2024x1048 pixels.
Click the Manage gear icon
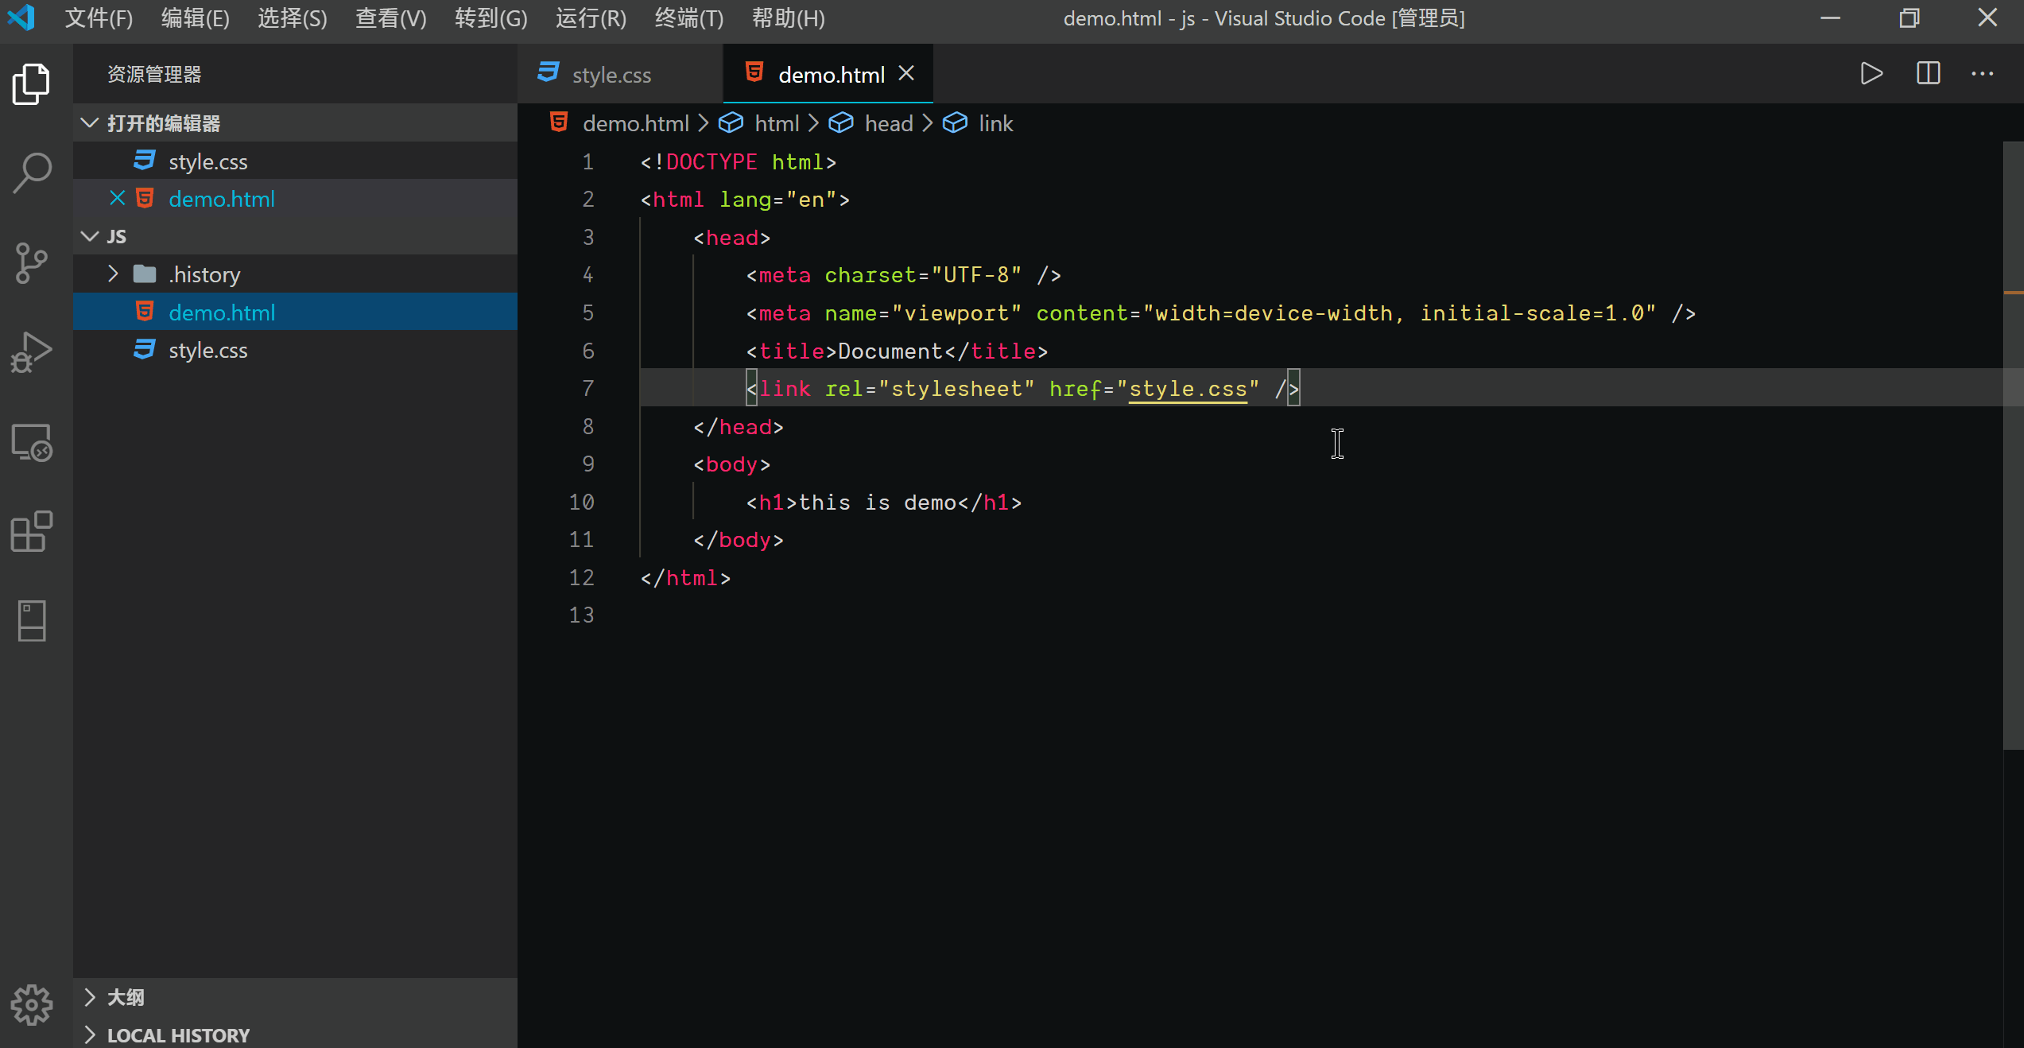tap(32, 1004)
